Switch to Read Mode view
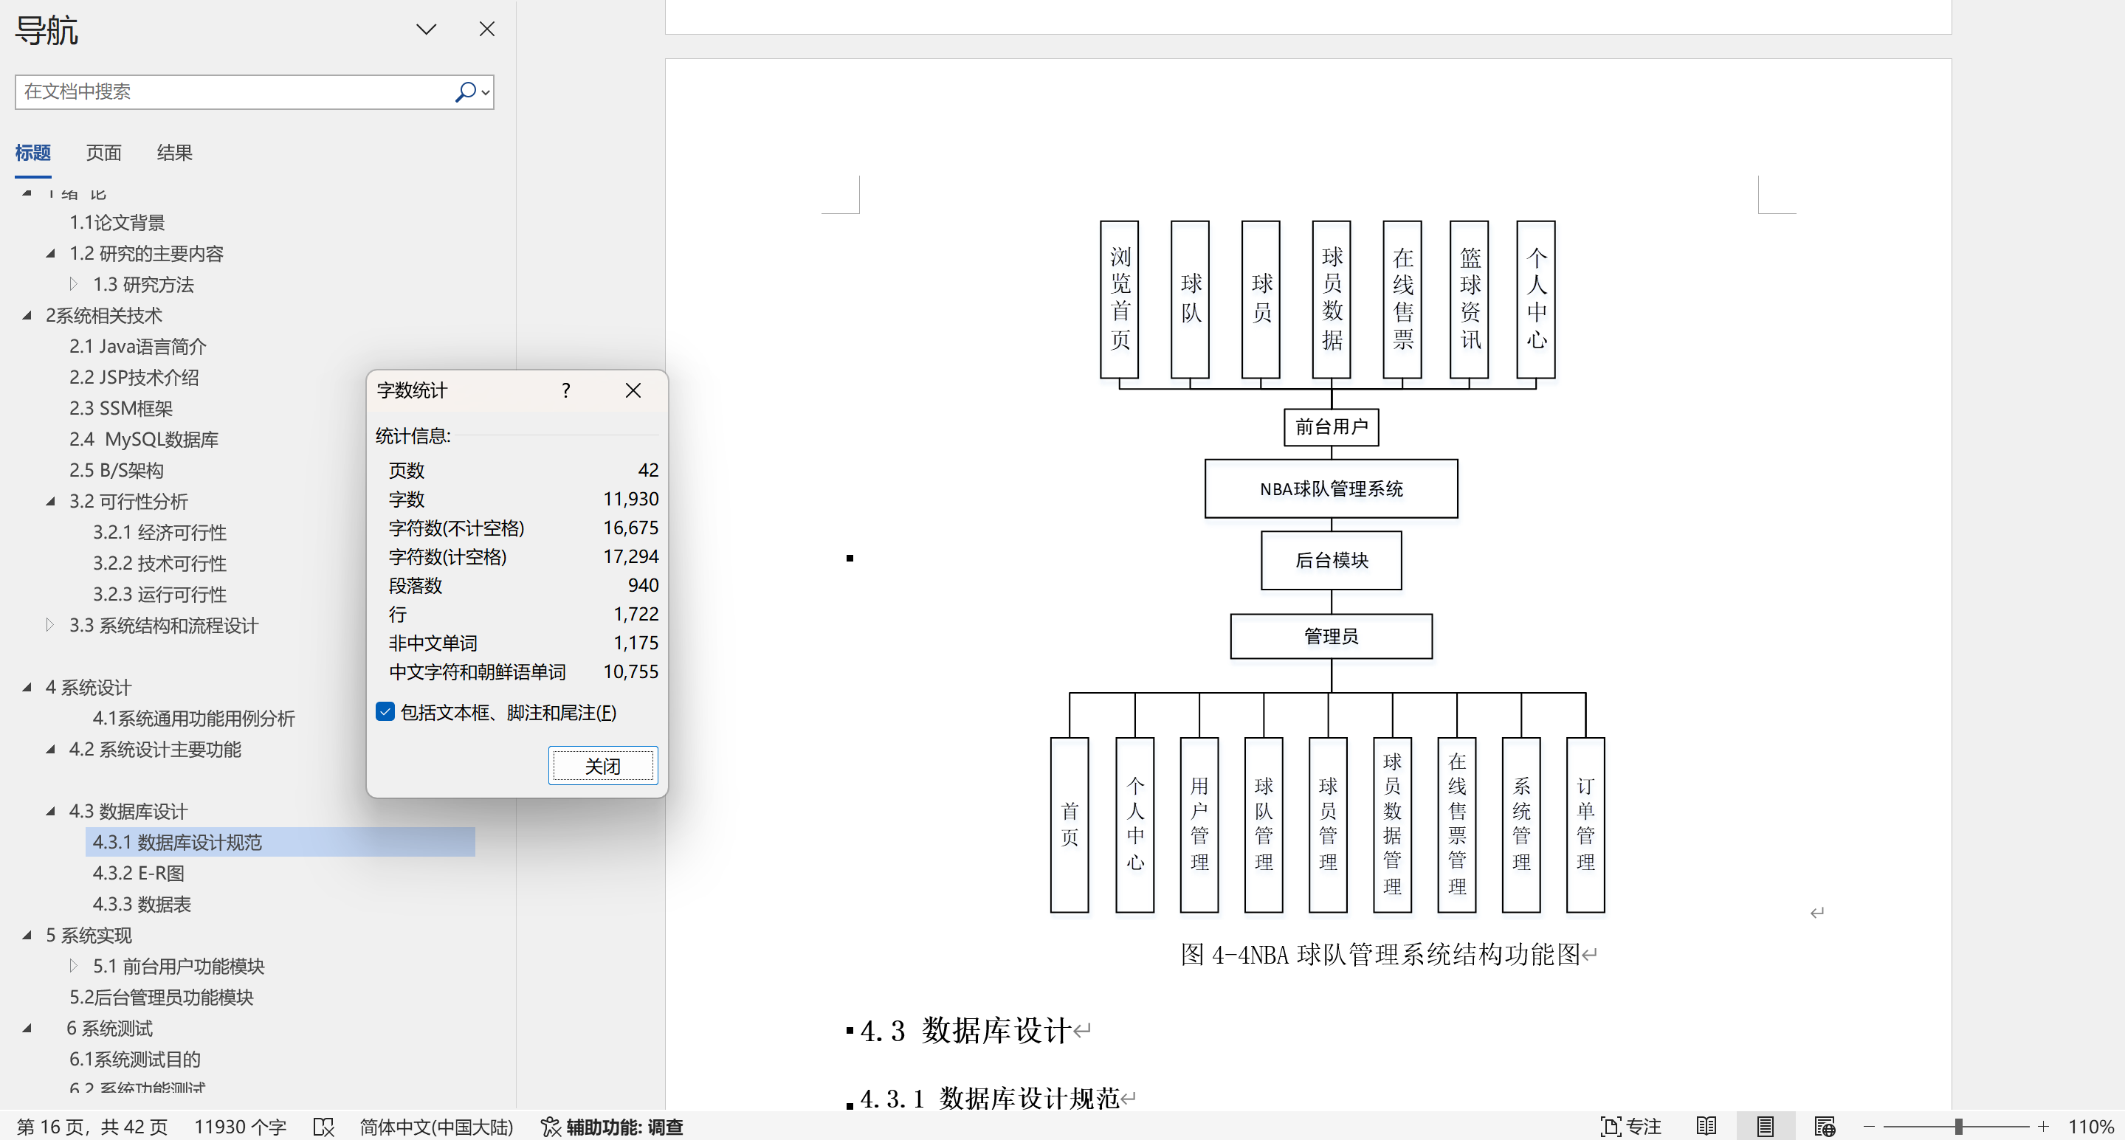 click(x=1706, y=1127)
